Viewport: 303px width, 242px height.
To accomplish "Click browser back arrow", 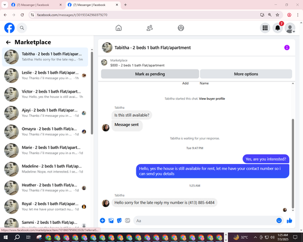I will (5, 15).
